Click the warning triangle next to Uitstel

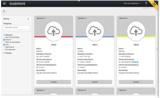[137, 62]
